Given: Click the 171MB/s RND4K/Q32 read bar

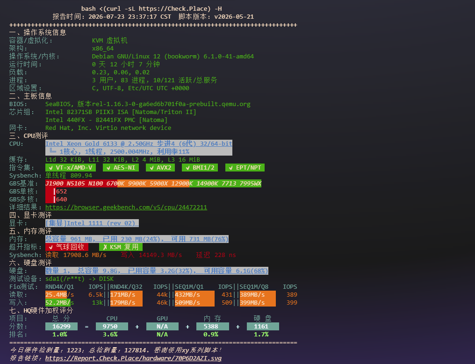Looking at the screenshot, I should [x=126, y=295].
